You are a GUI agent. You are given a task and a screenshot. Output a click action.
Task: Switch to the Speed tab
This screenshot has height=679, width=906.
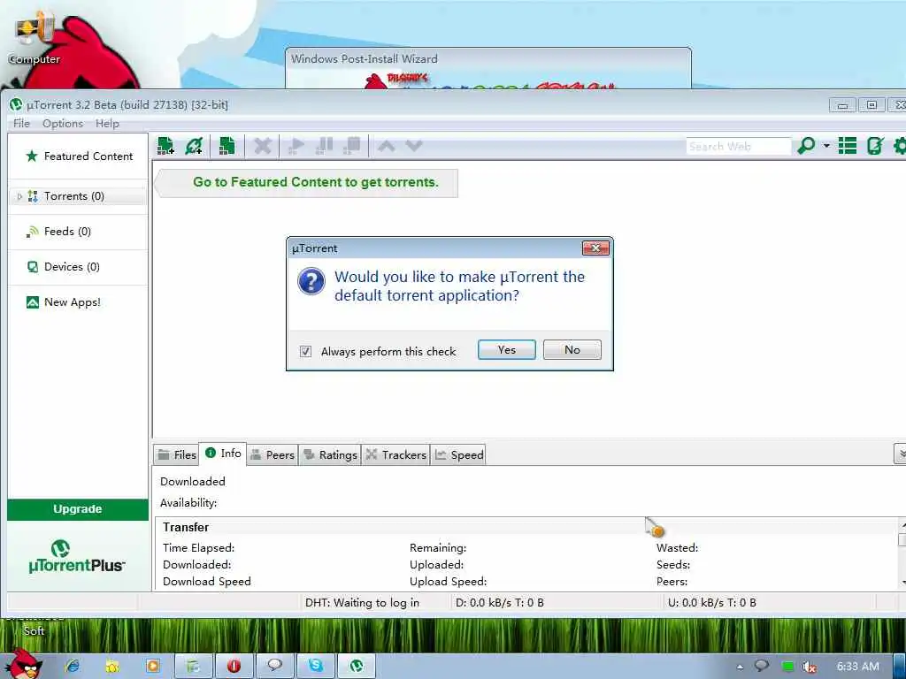(459, 455)
